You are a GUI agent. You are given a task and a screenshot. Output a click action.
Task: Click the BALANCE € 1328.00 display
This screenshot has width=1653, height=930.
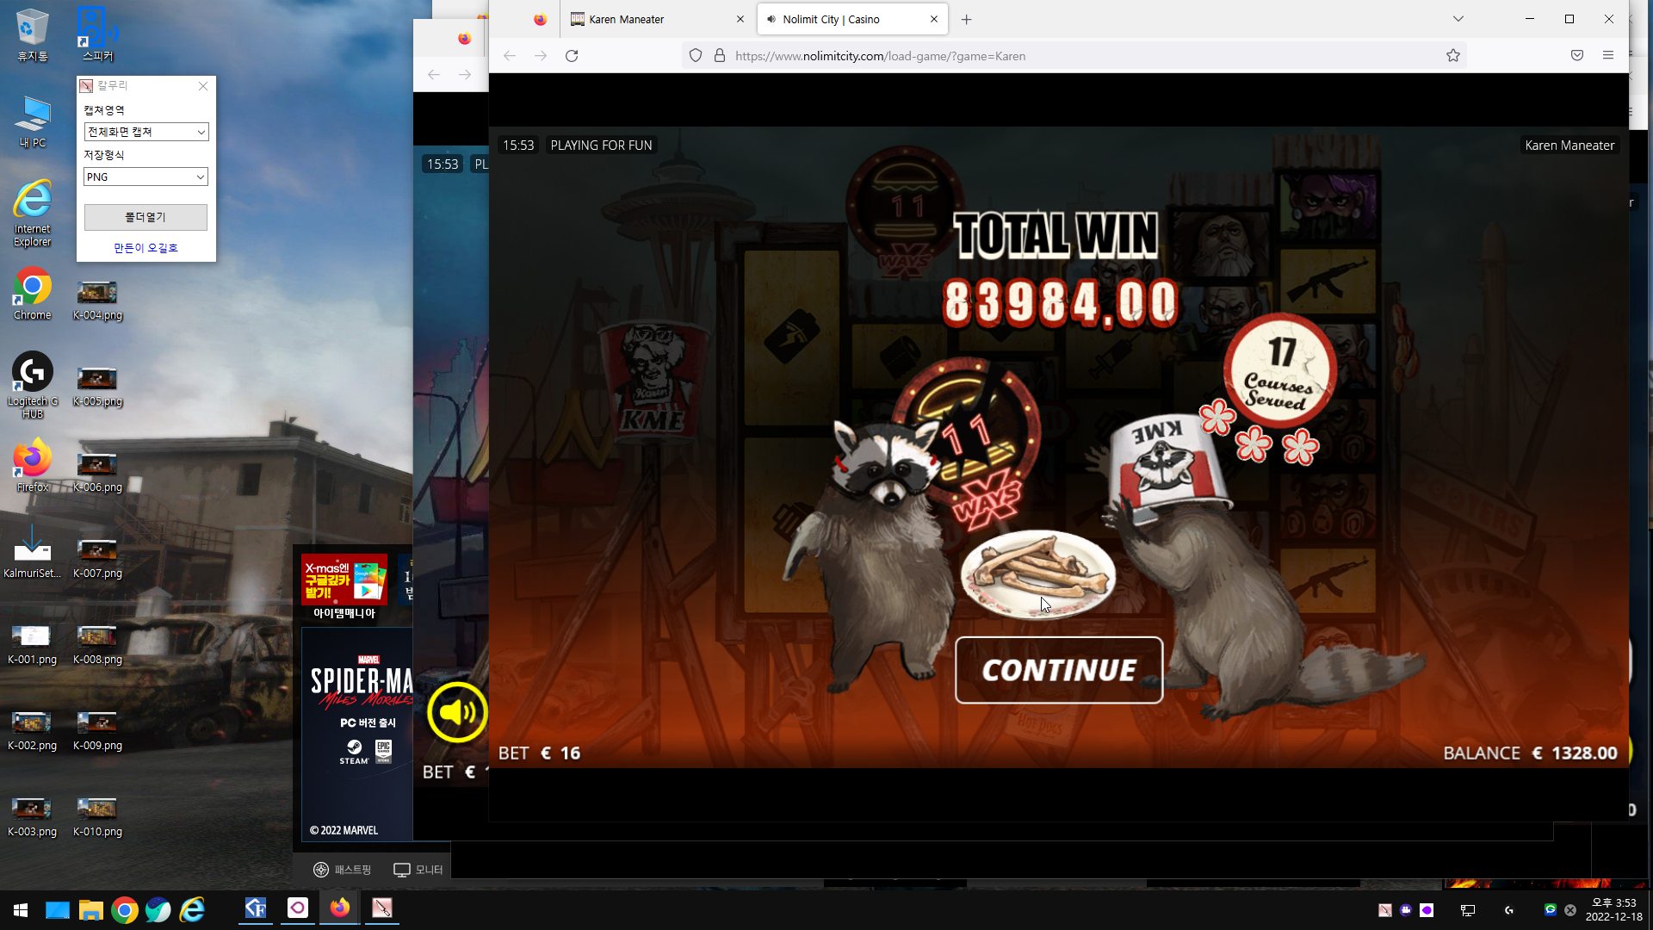(1530, 753)
